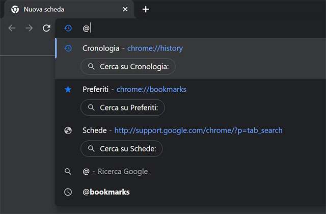Click the Cerca su Preferiti button
This screenshot has width=326, height=214.
tap(123, 108)
